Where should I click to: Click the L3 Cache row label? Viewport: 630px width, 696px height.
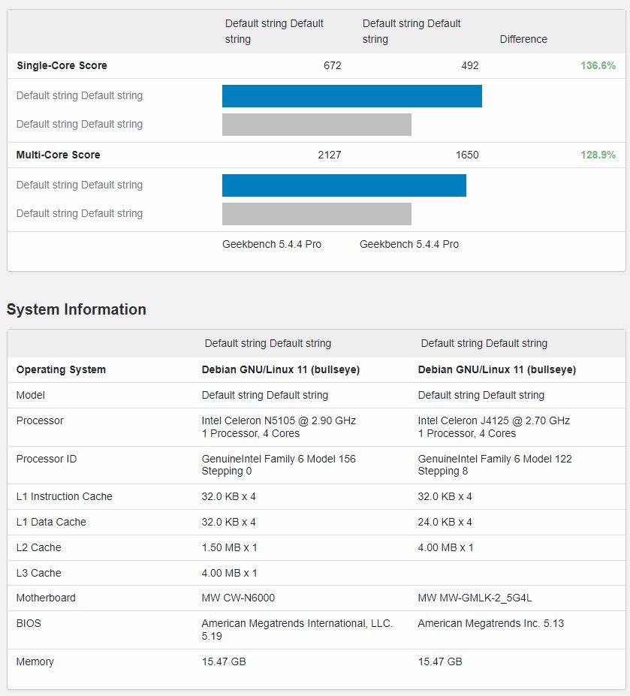tap(39, 573)
